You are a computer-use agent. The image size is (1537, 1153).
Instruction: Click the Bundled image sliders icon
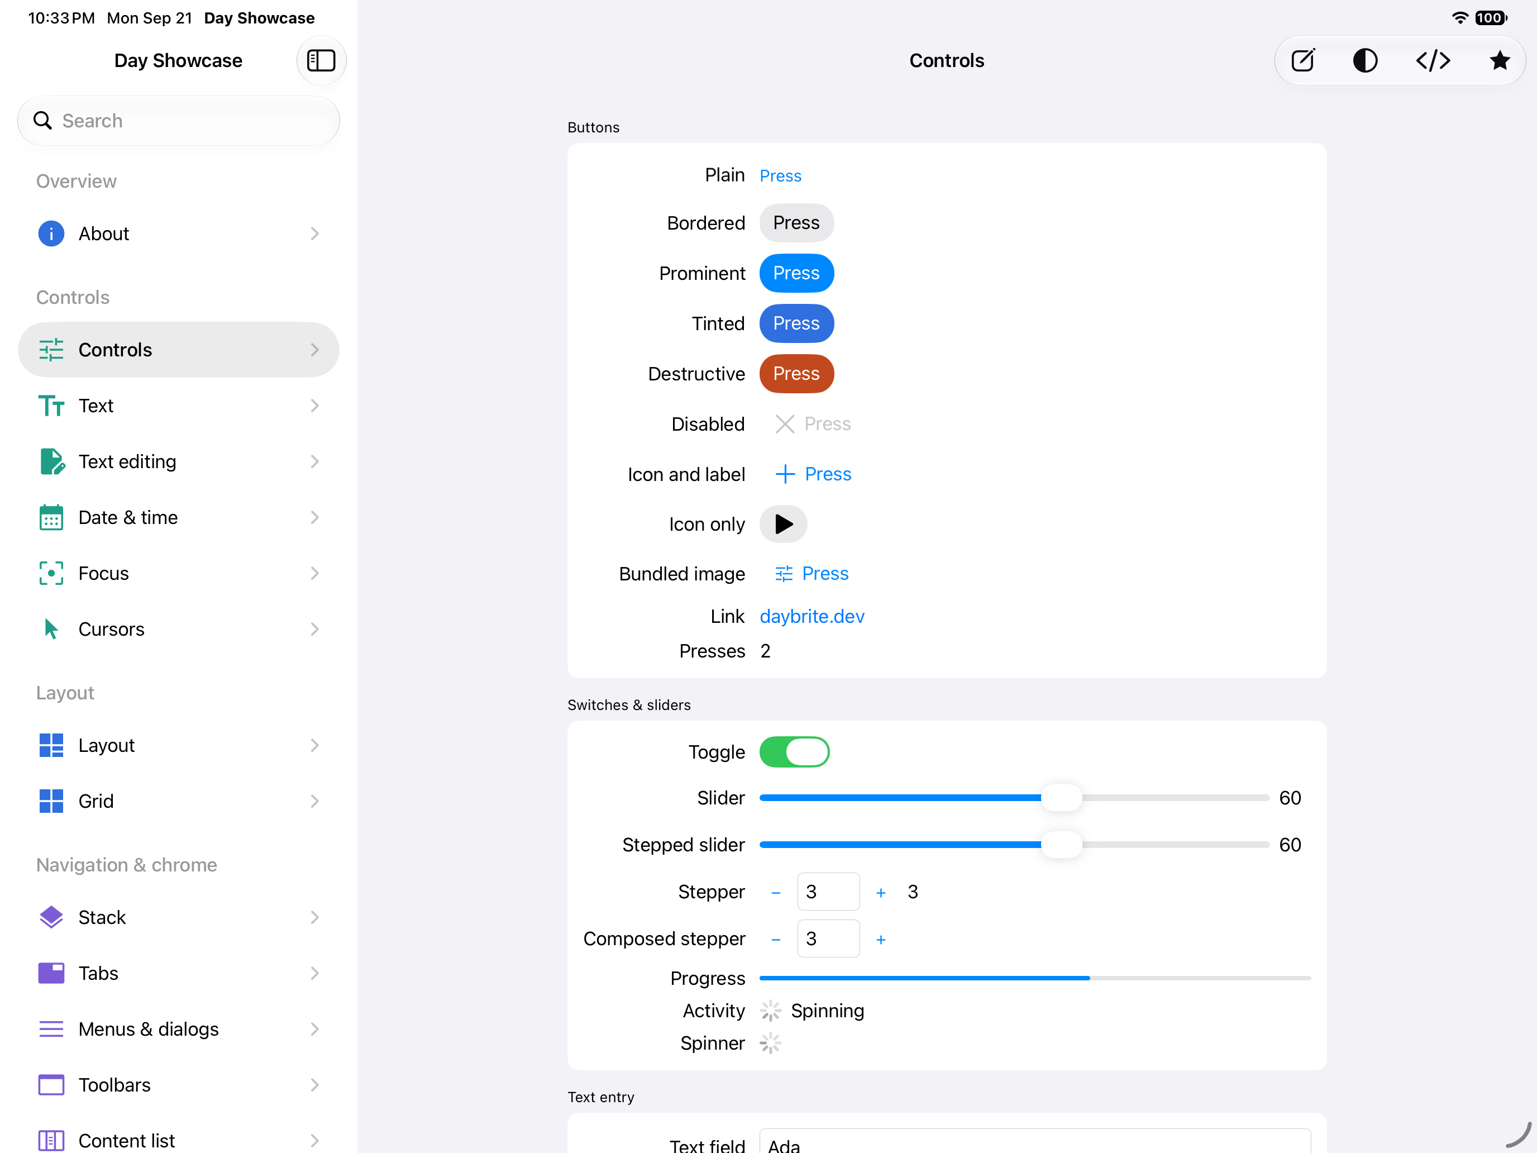(783, 573)
